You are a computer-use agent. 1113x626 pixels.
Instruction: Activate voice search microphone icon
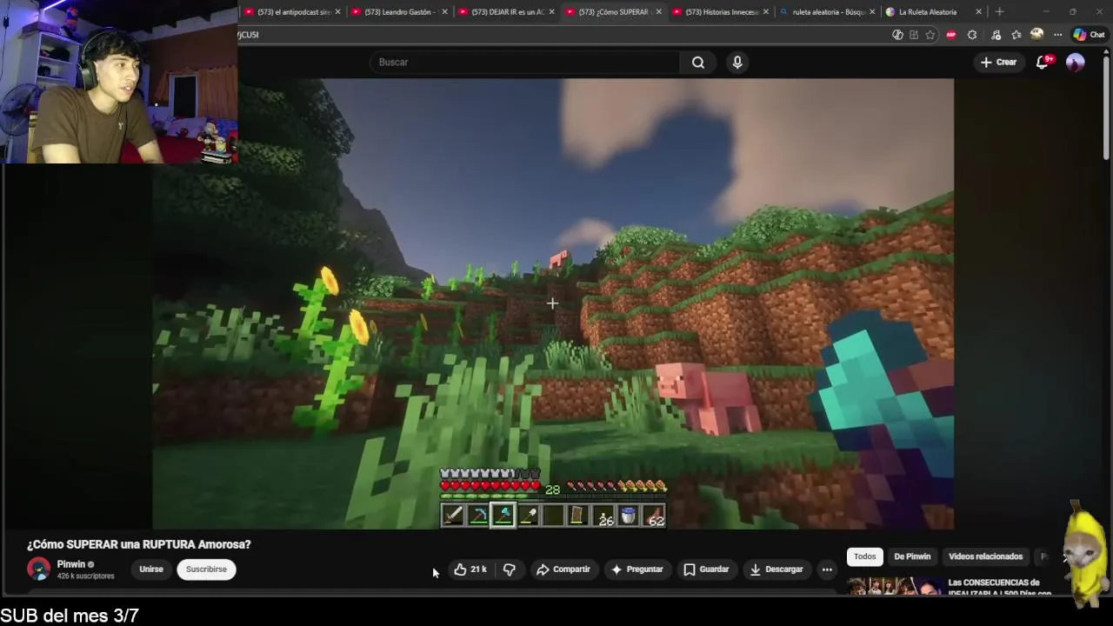[x=737, y=63]
